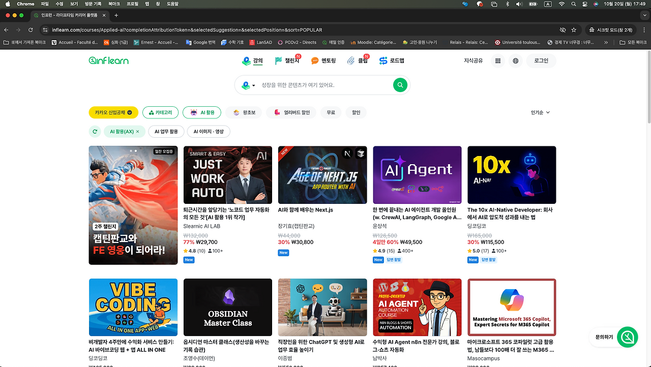Click the 시크릿 모드 profile button
The height and width of the screenshot is (367, 651).
pyautogui.click(x=611, y=30)
